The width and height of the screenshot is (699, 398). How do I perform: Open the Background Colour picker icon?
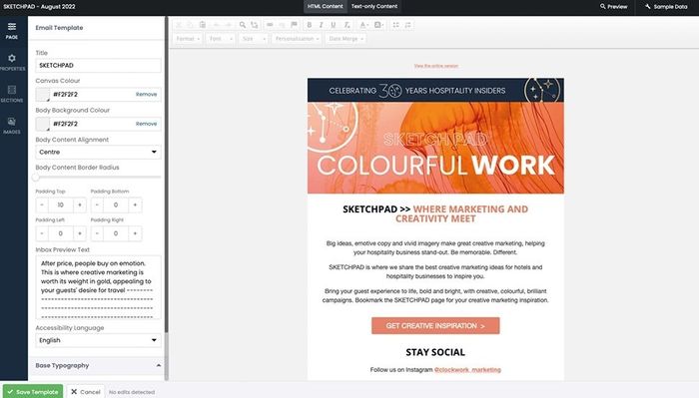[x=378, y=25]
